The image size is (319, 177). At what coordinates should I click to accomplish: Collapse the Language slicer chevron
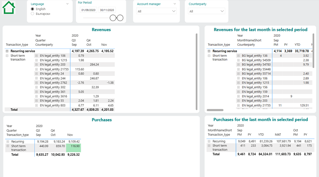tap(68, 4)
